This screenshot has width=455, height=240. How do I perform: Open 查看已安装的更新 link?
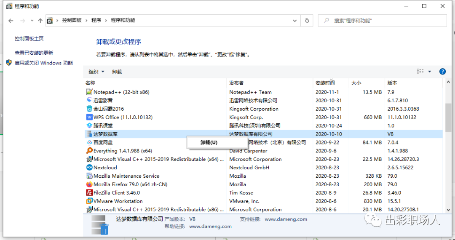click(x=34, y=53)
